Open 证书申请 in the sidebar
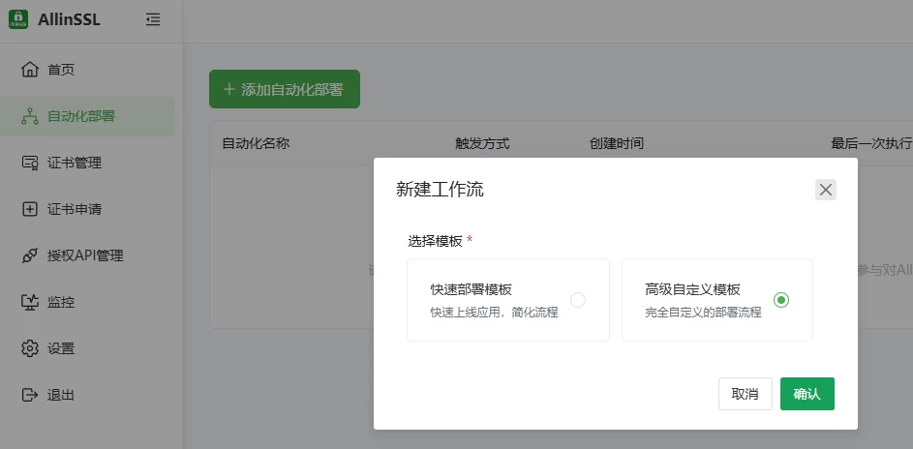Screen dimensions: 913x449 87,209
